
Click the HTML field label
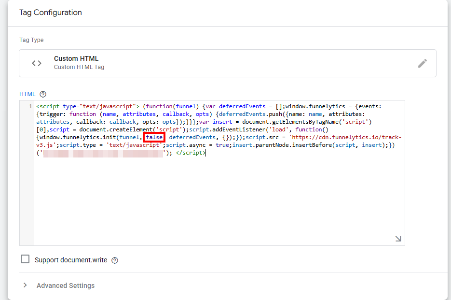(x=27, y=94)
